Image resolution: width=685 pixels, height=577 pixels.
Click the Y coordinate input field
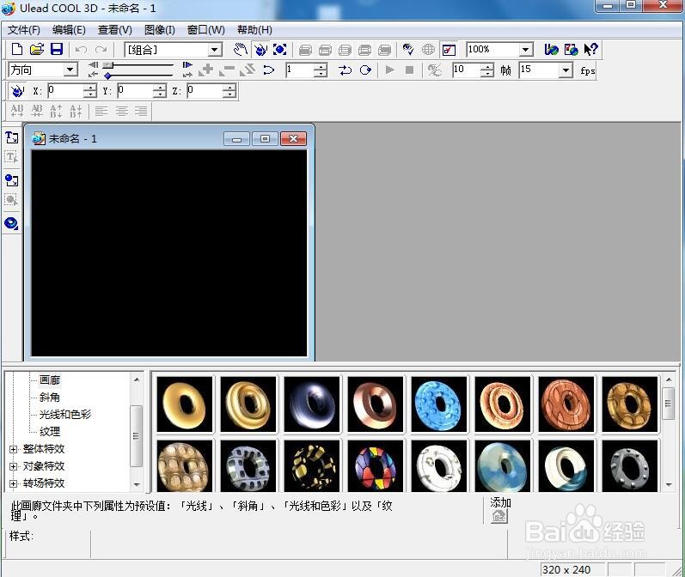pyautogui.click(x=135, y=90)
